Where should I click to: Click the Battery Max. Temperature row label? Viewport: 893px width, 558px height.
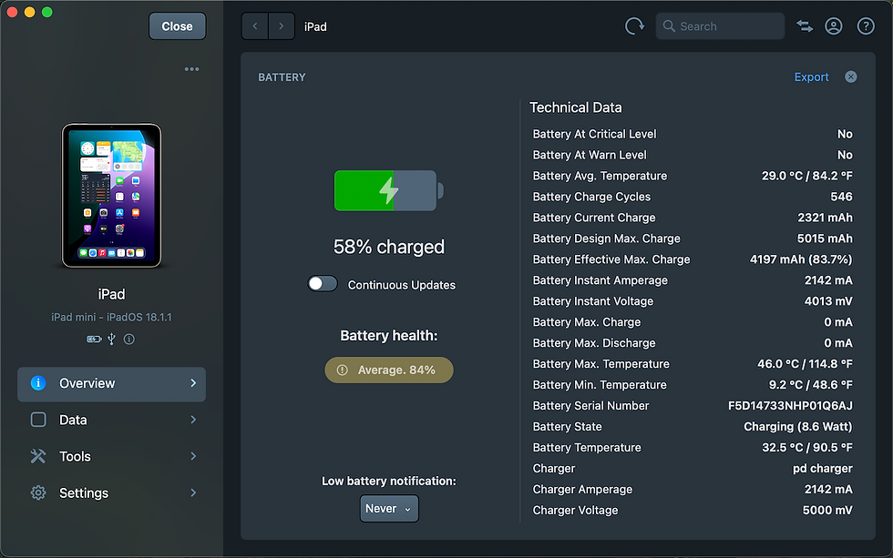600,364
